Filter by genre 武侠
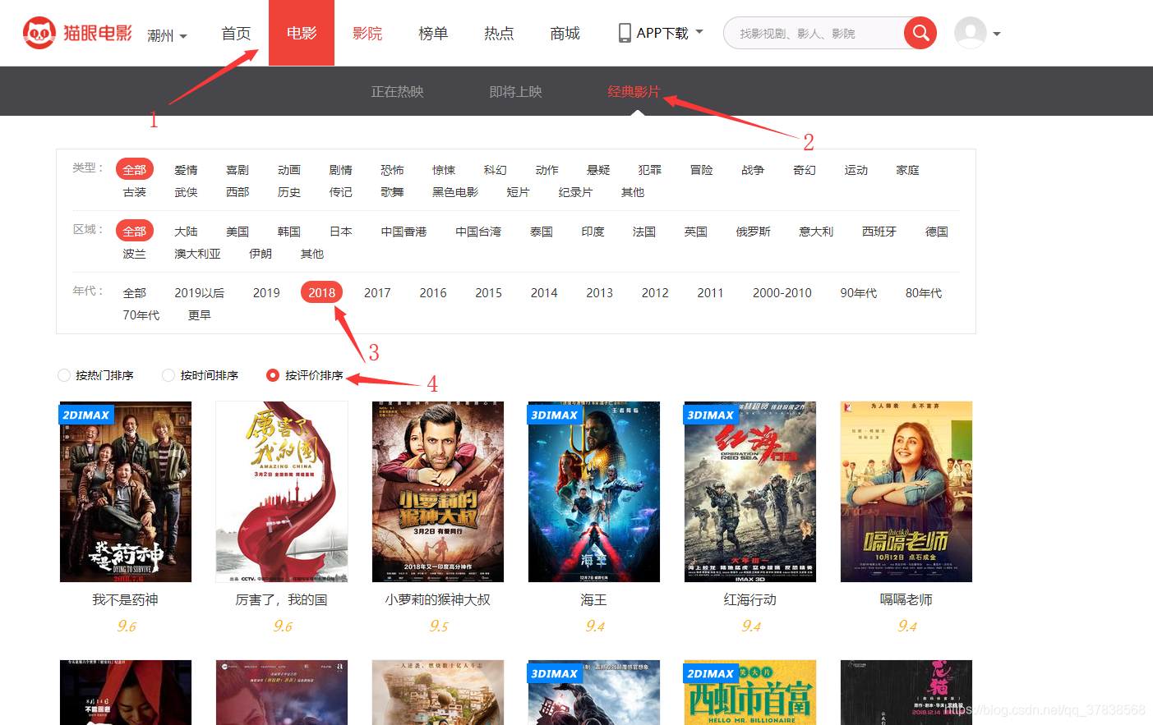 186,192
